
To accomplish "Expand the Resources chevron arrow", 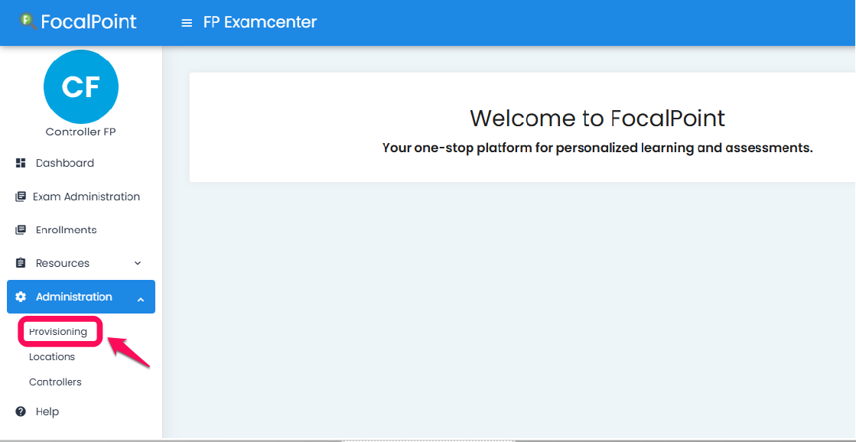I will 138,263.
